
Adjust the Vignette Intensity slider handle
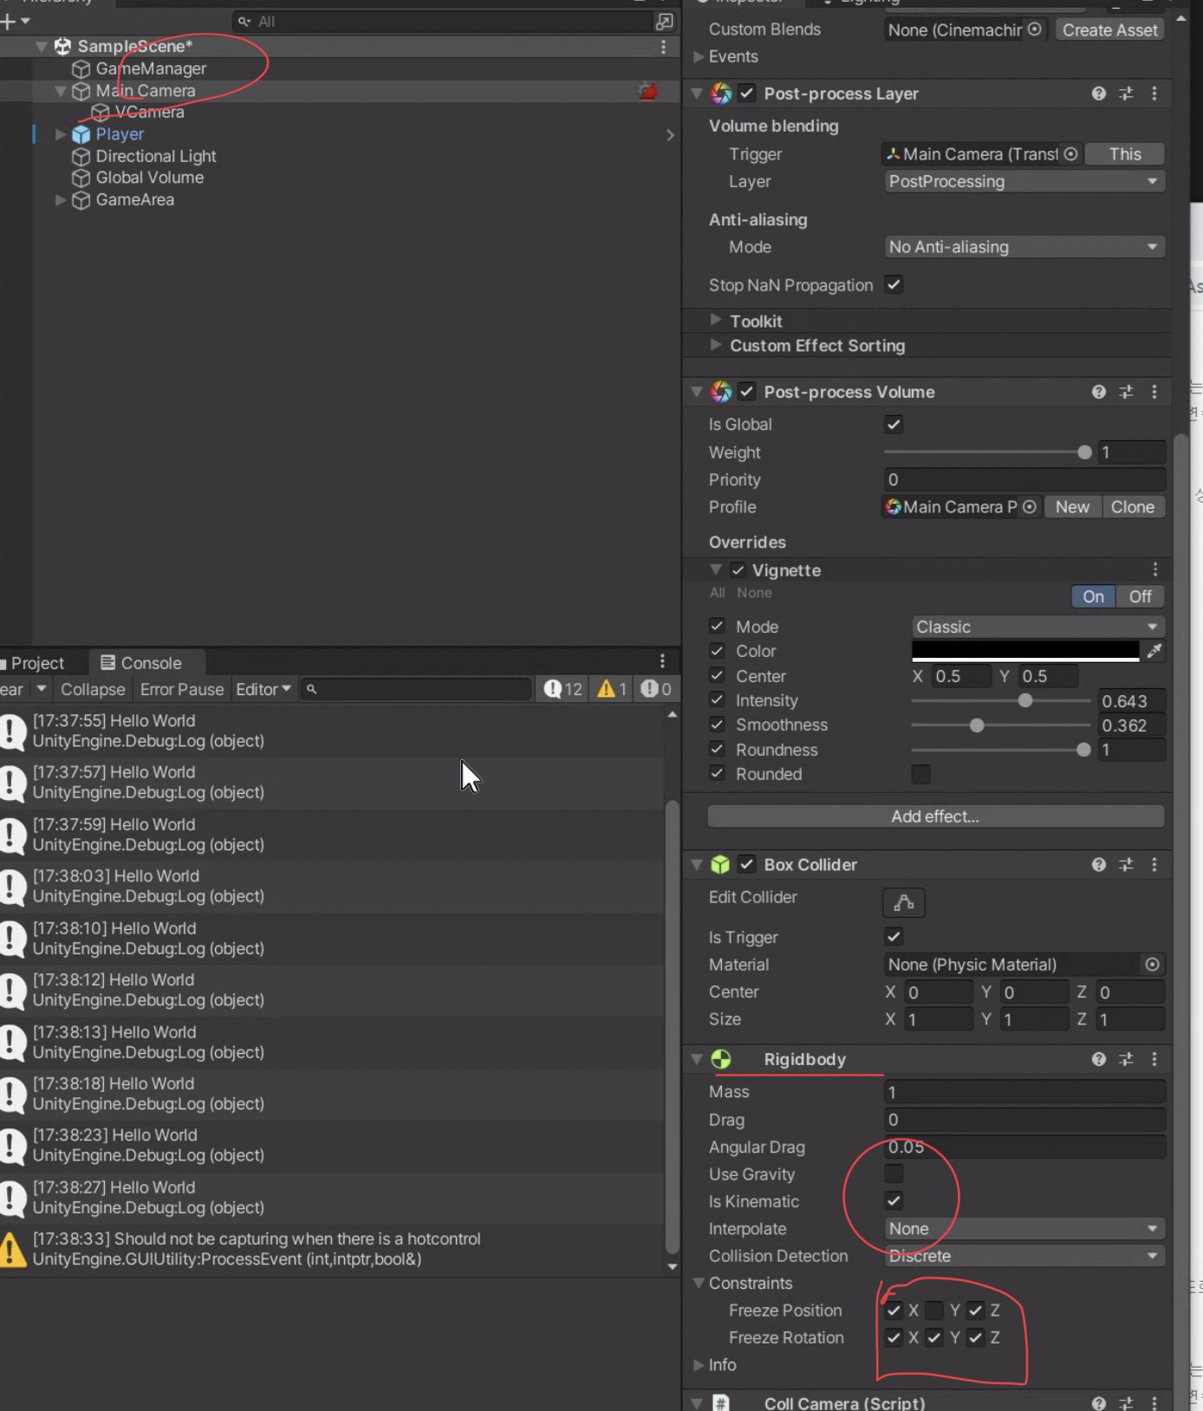click(1025, 700)
